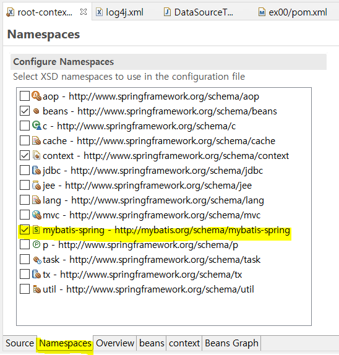Image resolution: width=339 pixels, height=355 pixels.
Task: Select the aop schema URL text
Action: point(164,96)
